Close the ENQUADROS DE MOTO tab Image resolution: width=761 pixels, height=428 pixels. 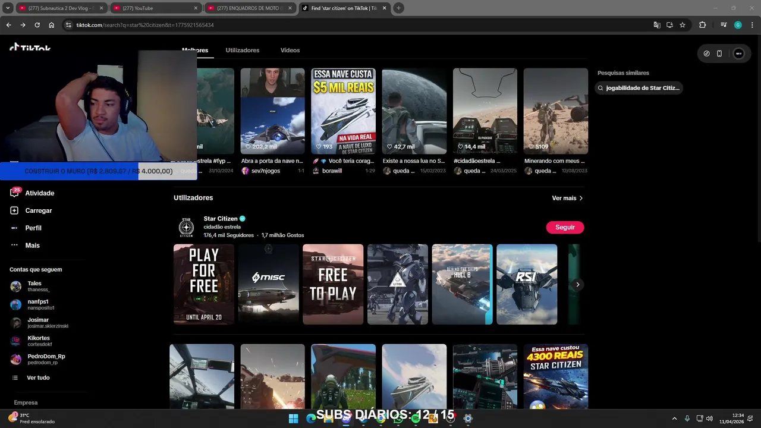coord(290,8)
